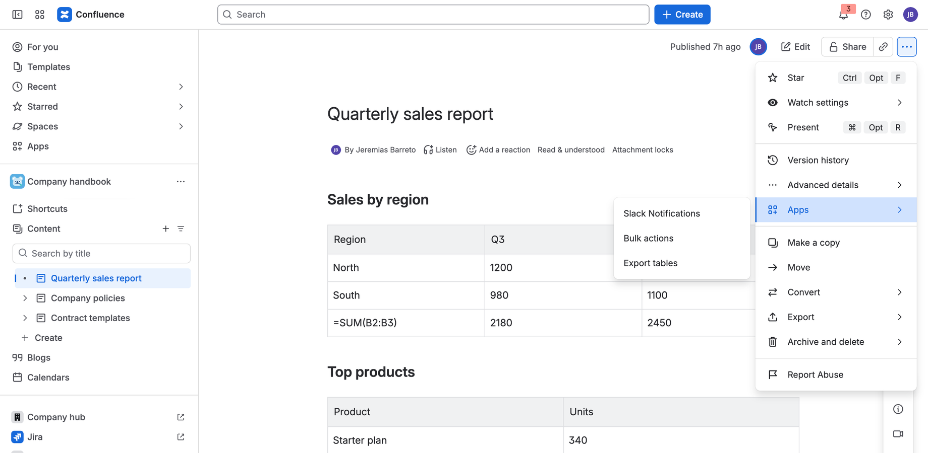Open the help question mark icon
928x453 pixels.
(x=866, y=15)
